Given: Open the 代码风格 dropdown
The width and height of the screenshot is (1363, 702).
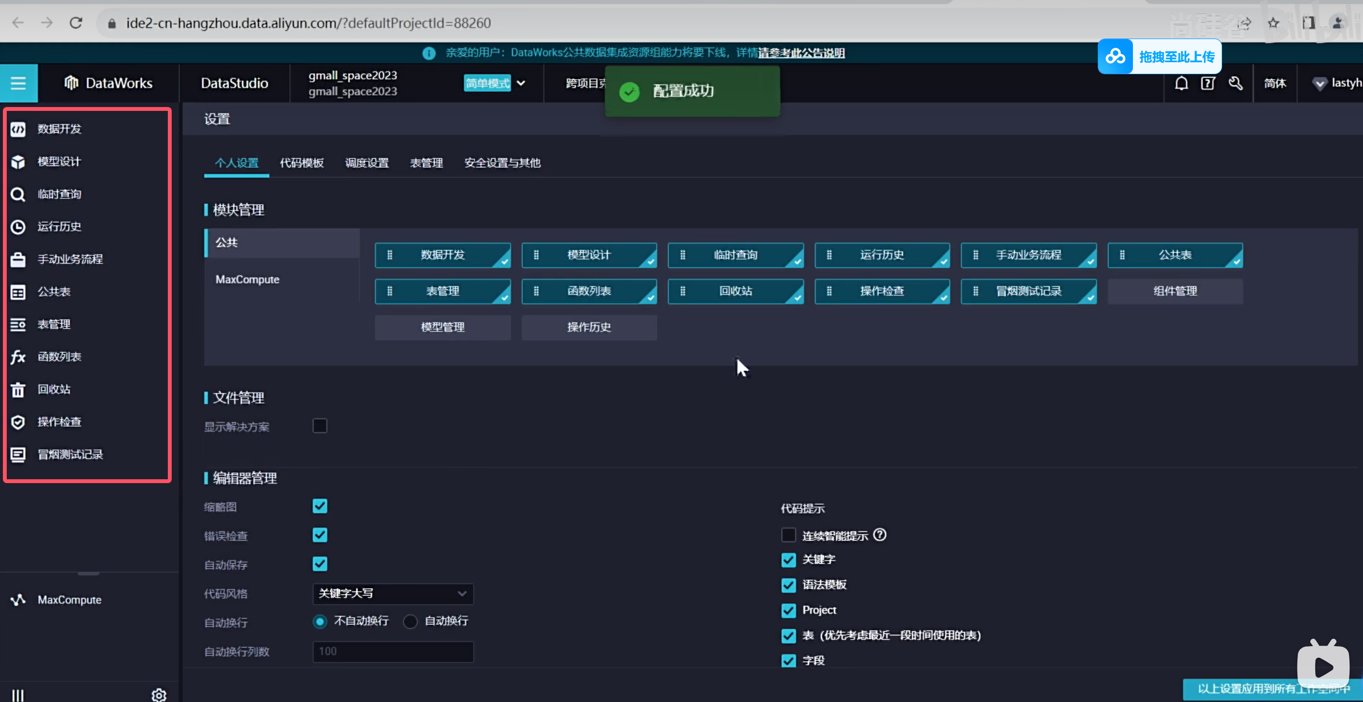Looking at the screenshot, I should (x=393, y=594).
